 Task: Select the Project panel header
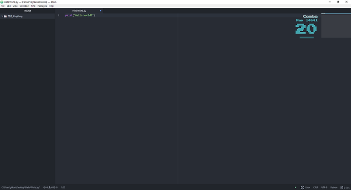click(x=27, y=11)
